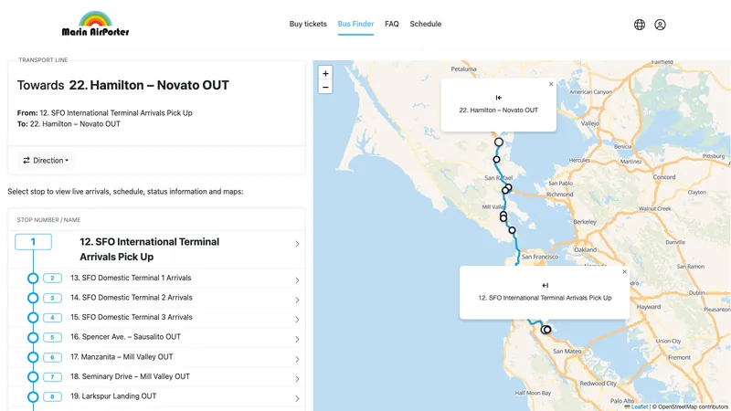The image size is (731, 411).
Task: Click stop number badge 7
Action: 52,377
